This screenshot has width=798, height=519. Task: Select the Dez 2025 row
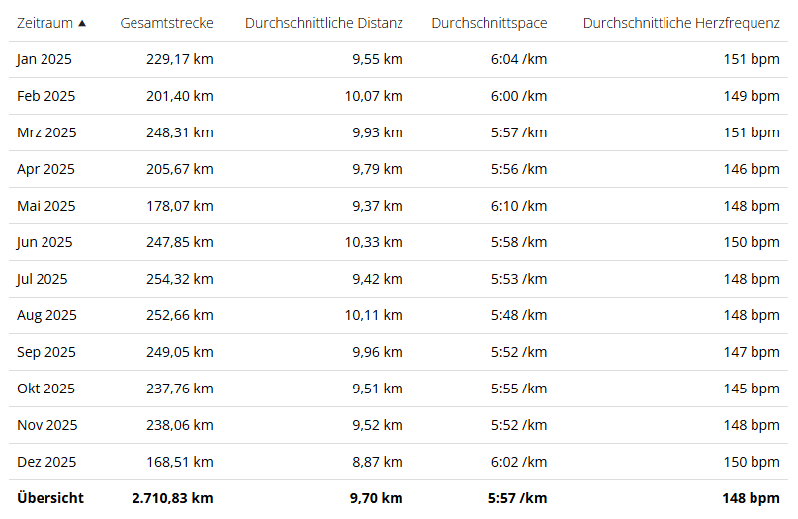pyautogui.click(x=46, y=462)
